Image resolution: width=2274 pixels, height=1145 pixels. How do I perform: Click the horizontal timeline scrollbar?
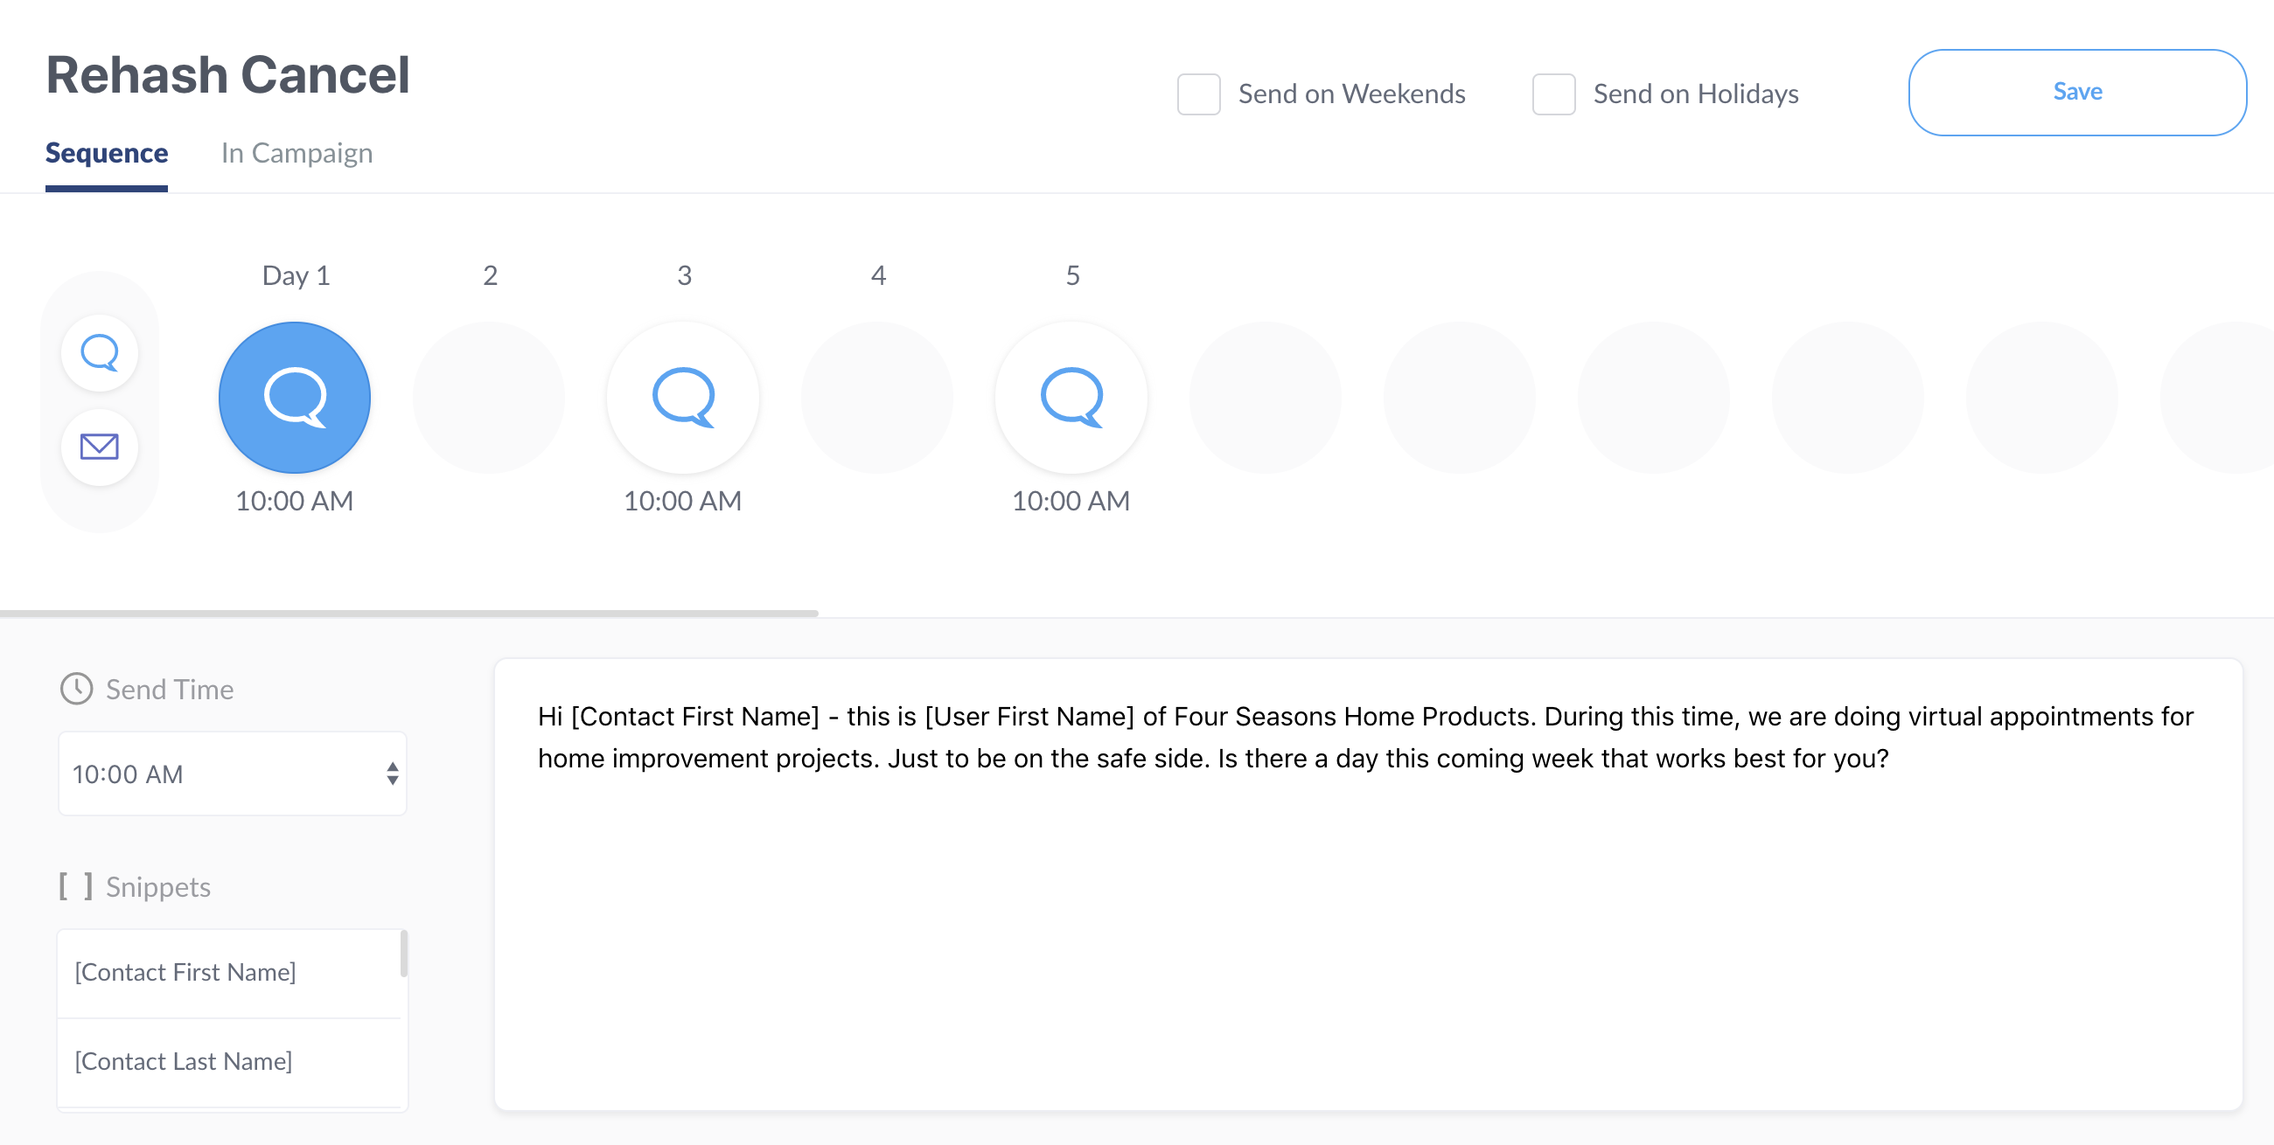(x=408, y=612)
